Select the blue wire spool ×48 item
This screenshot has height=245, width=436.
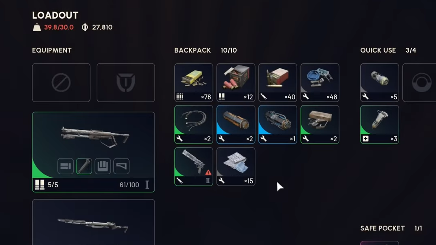click(x=320, y=82)
